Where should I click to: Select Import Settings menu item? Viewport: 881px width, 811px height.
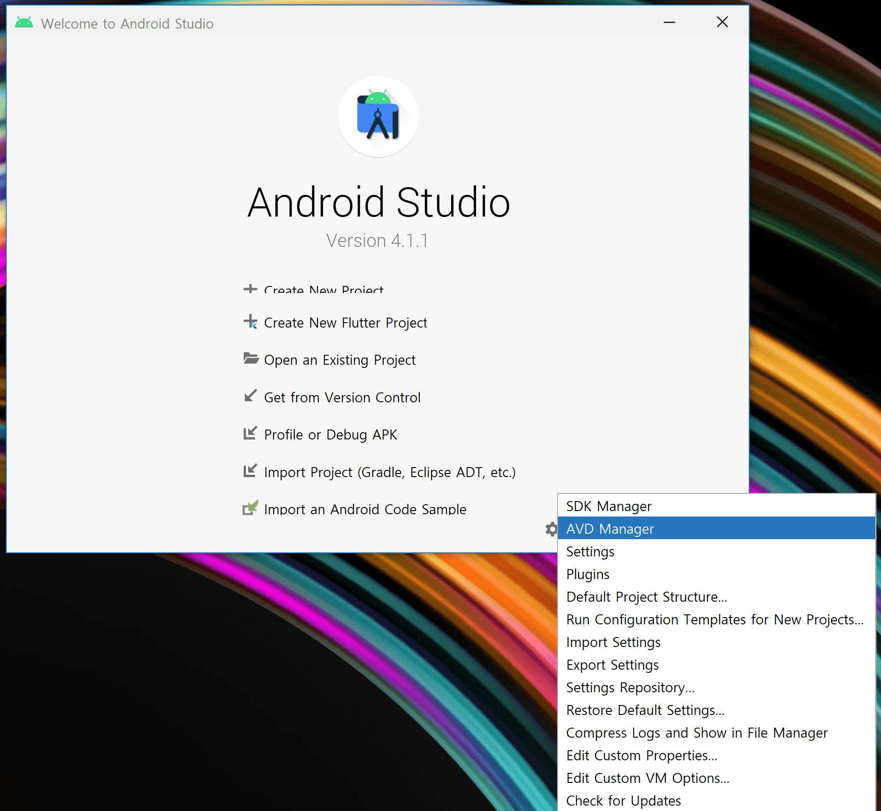pyautogui.click(x=613, y=642)
